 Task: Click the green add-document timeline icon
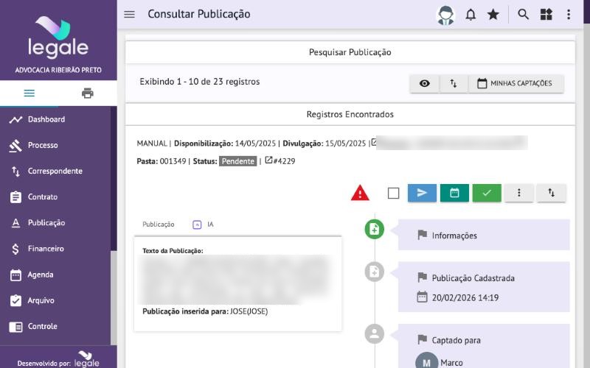(375, 229)
